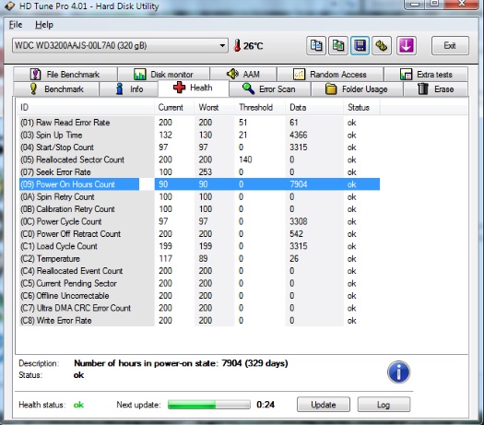
Task: Click the ID column header
Action: pos(85,108)
